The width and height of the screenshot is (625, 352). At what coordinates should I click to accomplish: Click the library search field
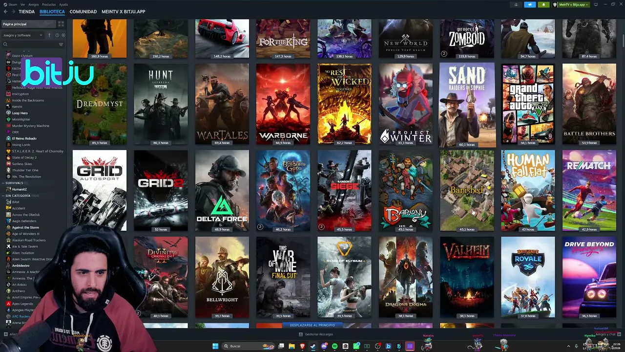coord(30,44)
